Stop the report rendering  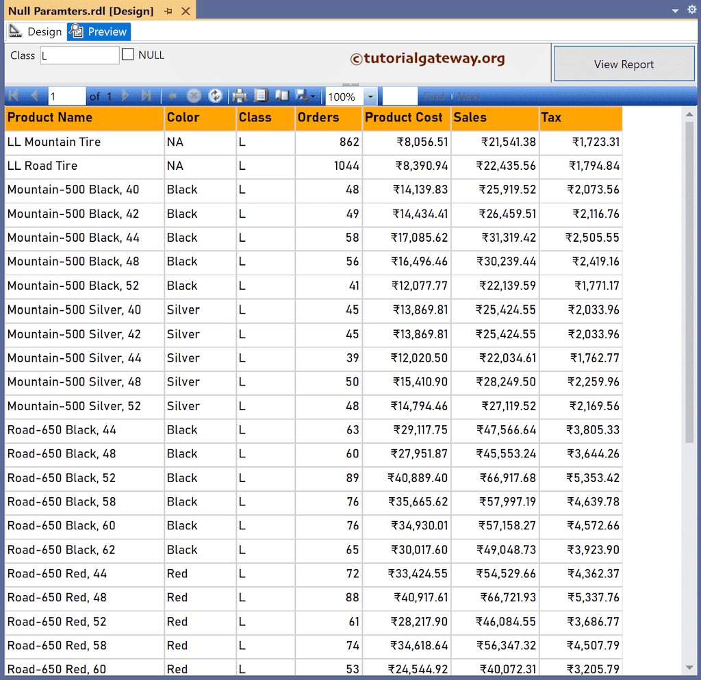click(x=194, y=96)
